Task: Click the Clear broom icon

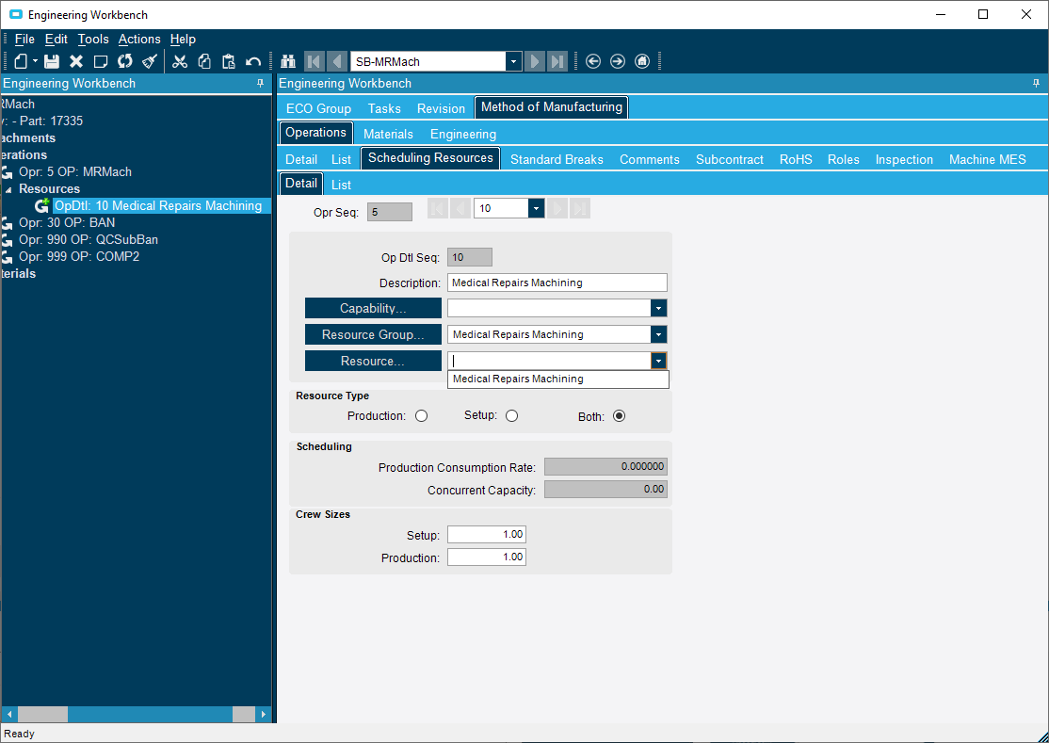Action: (x=150, y=61)
